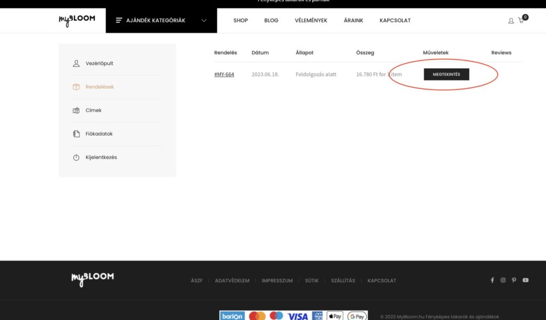Open the ÁSZF footer link

point(197,281)
